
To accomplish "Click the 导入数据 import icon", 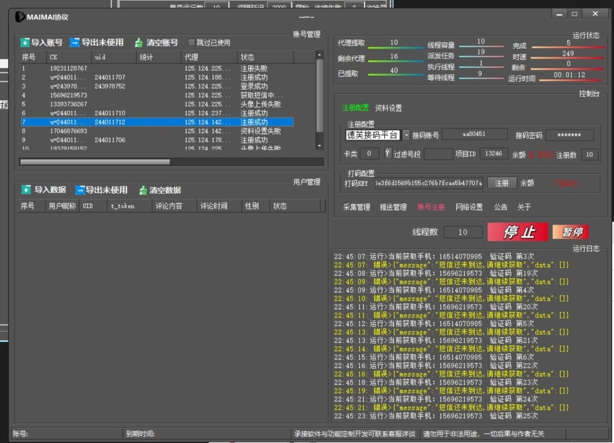I will point(26,190).
